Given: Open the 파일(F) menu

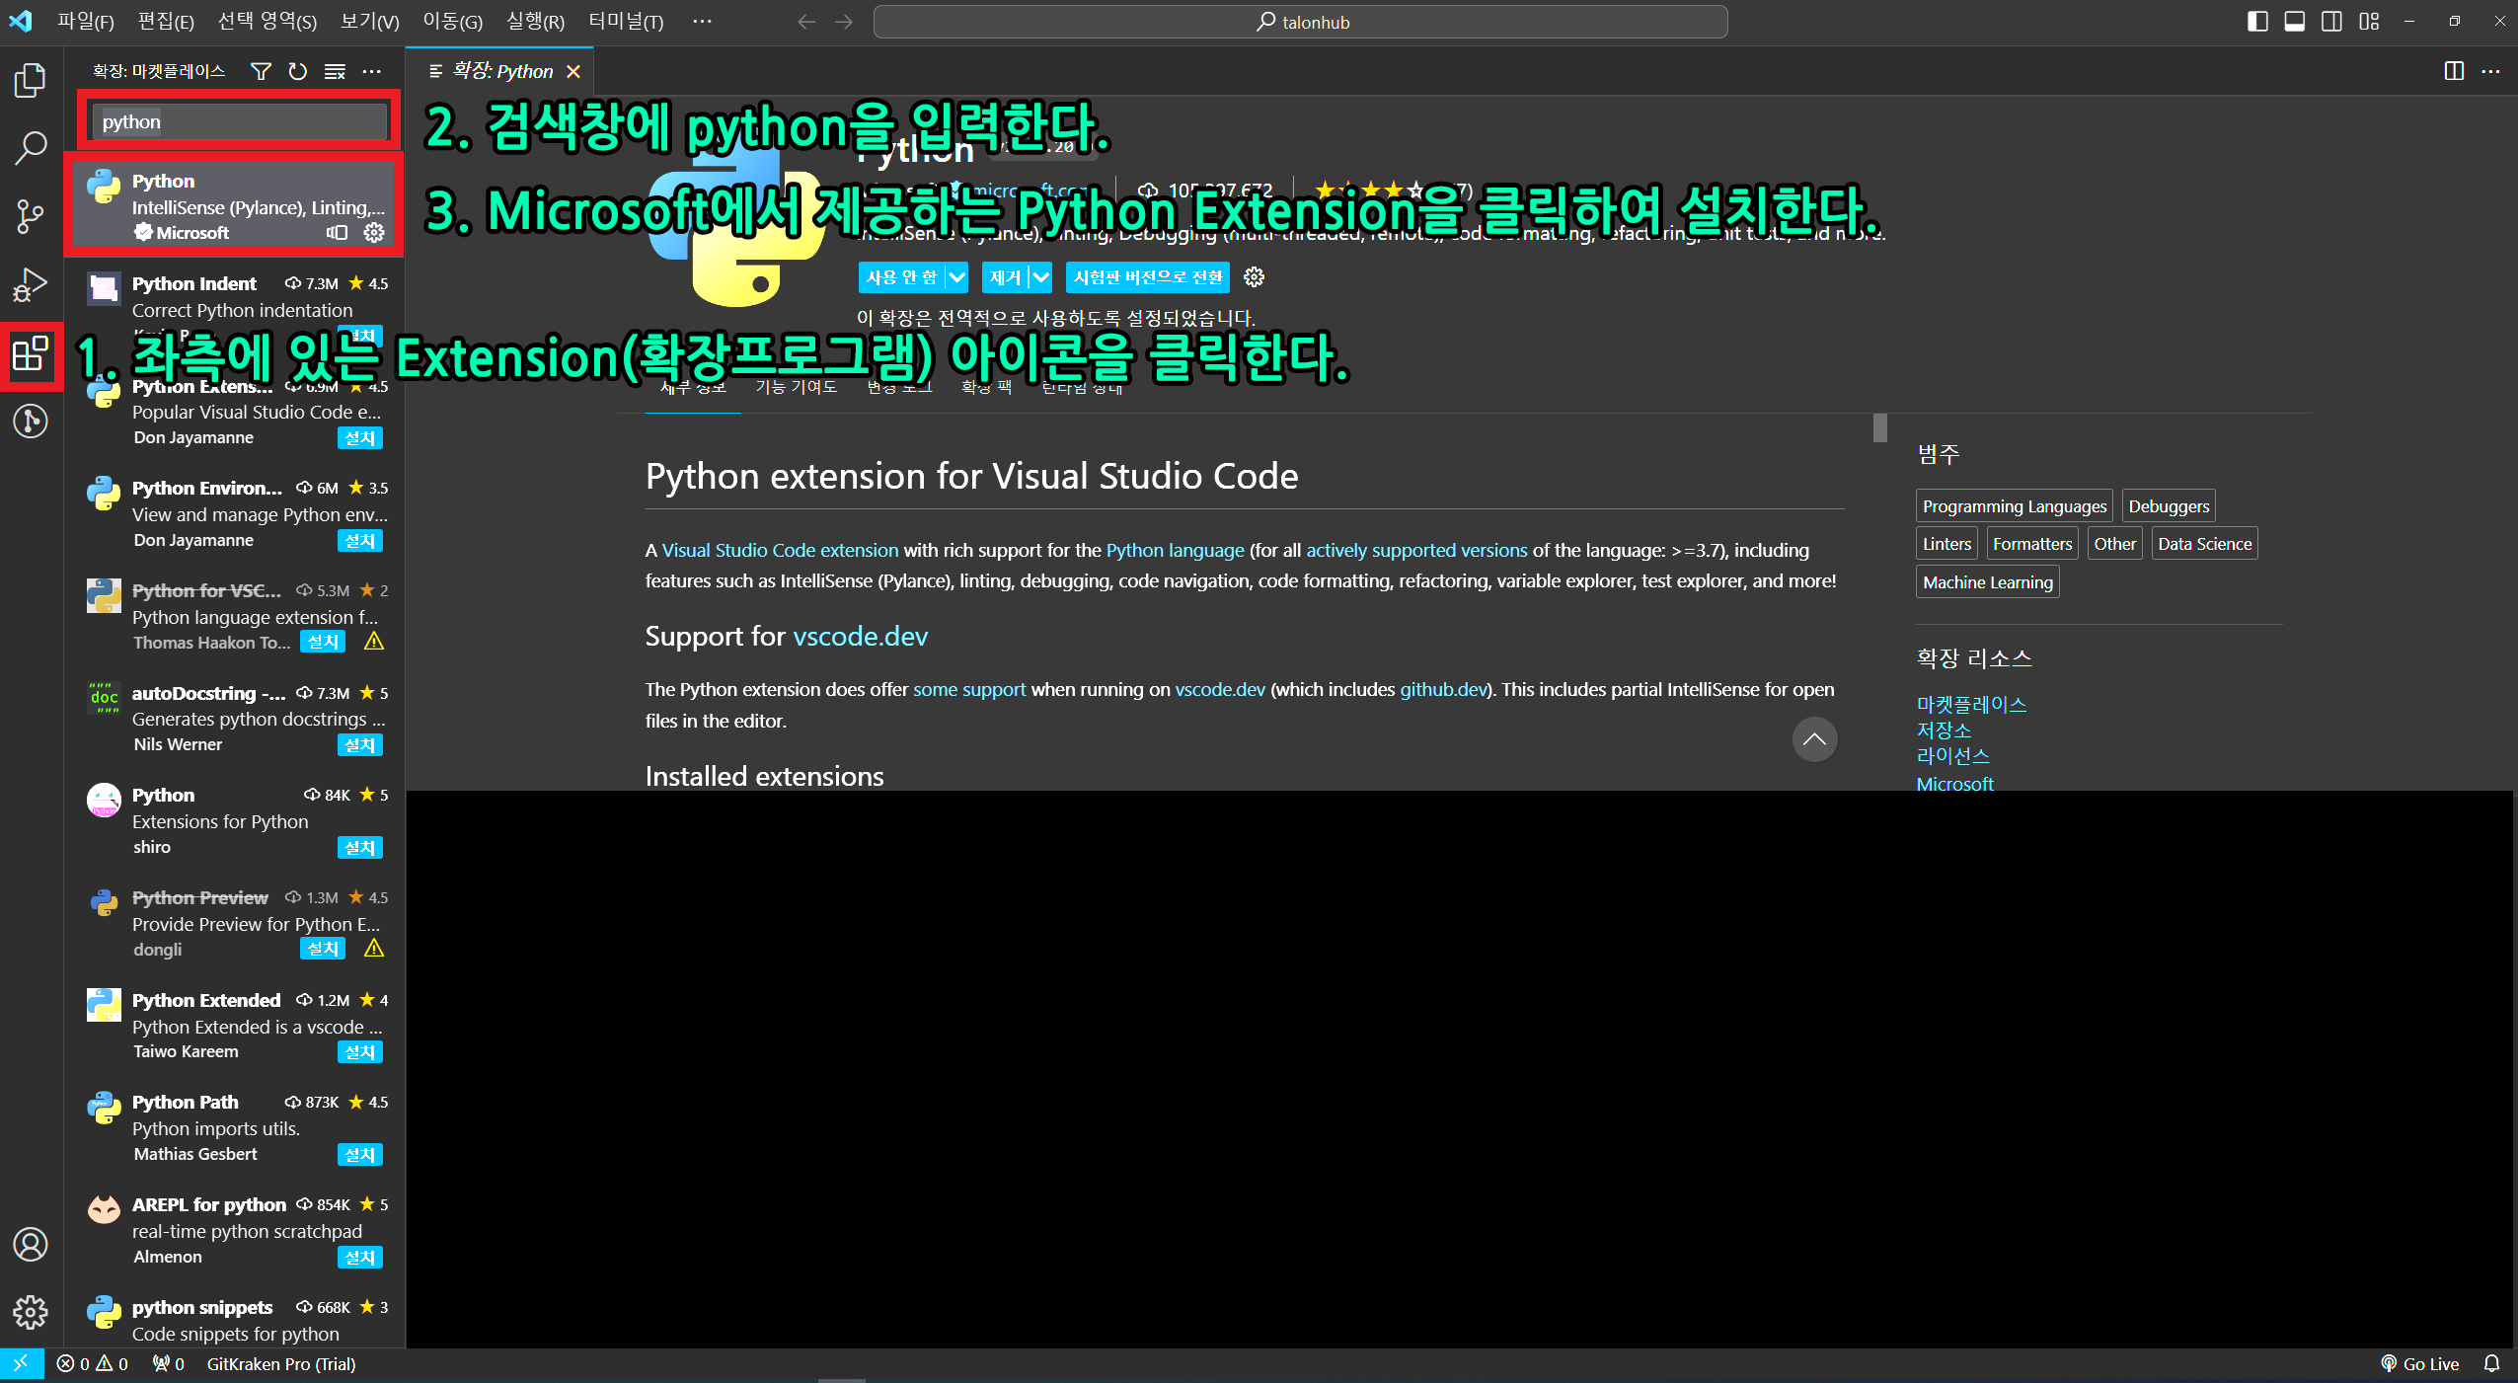Looking at the screenshot, I should (86, 22).
